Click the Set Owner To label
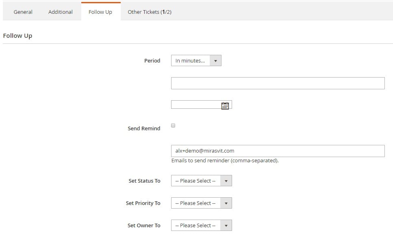 pyautogui.click(x=144, y=225)
